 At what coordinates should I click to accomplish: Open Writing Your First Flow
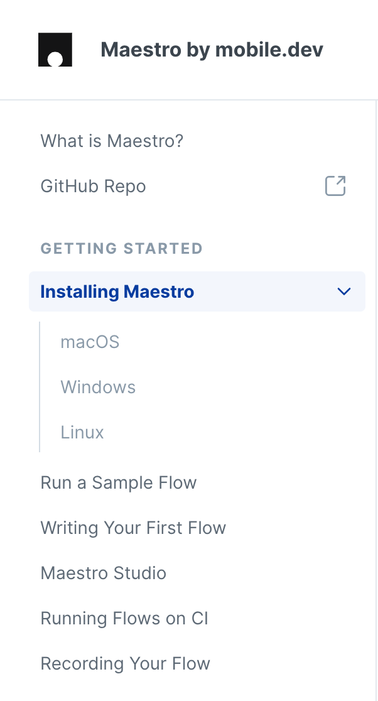click(x=133, y=528)
